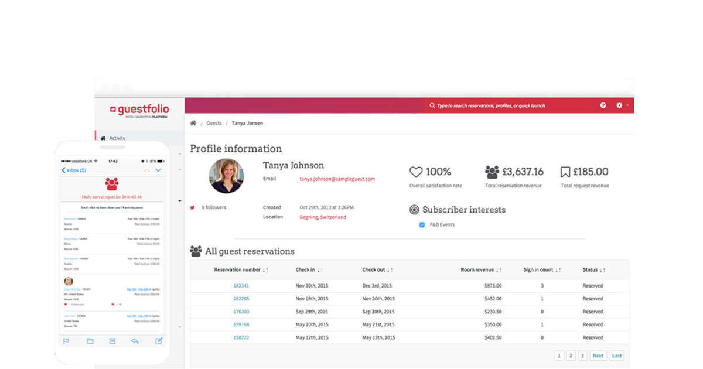Image resolution: width=703 pixels, height=369 pixels.
Task: Go to the Next page of reservations
Action: coord(598,356)
